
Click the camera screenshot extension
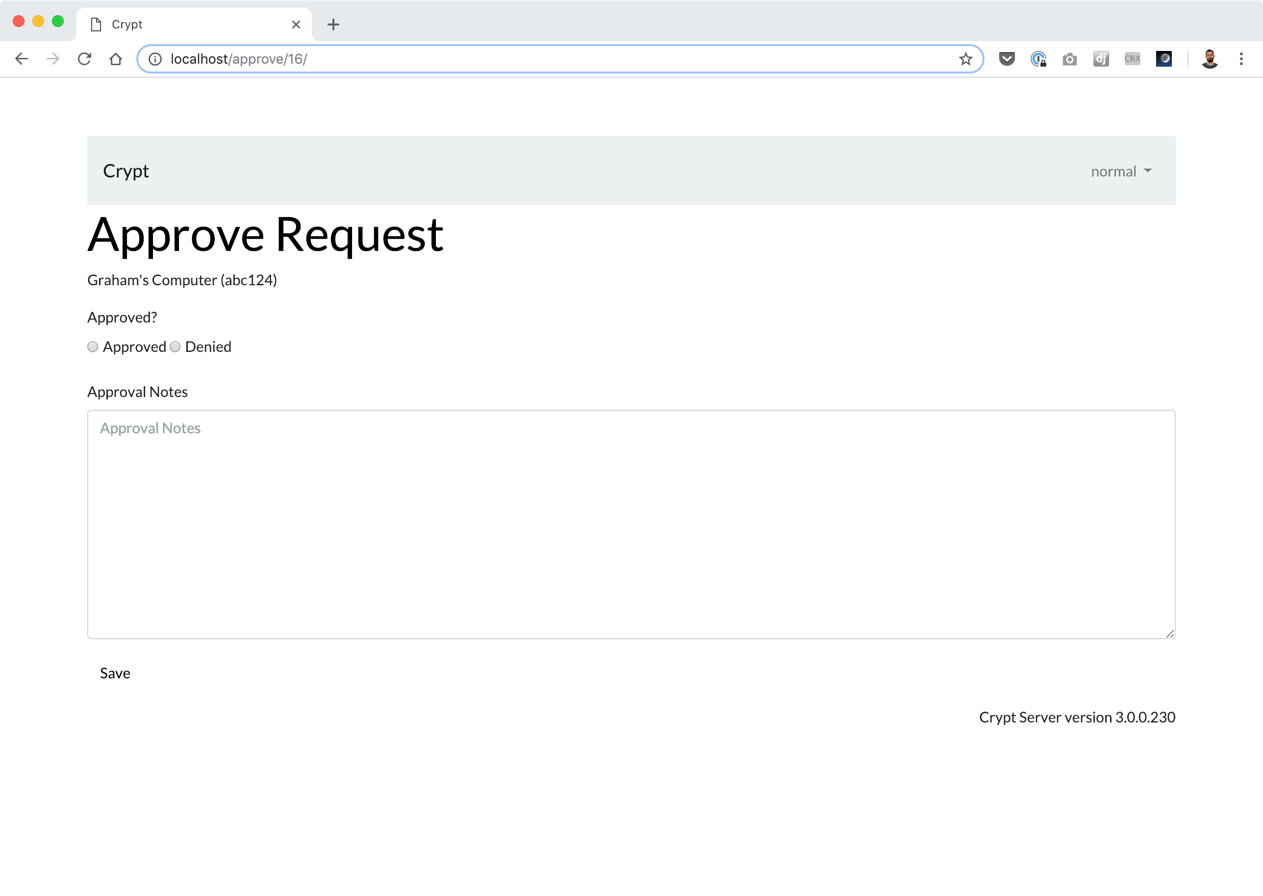[x=1069, y=59]
